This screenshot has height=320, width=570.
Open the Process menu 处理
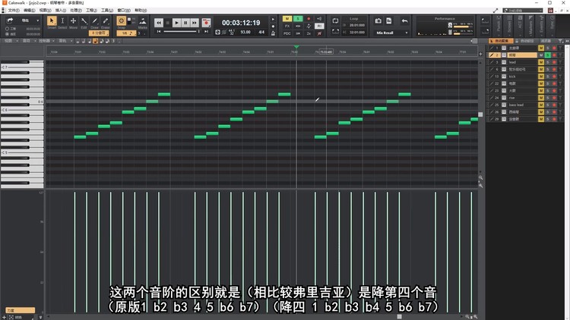point(76,10)
